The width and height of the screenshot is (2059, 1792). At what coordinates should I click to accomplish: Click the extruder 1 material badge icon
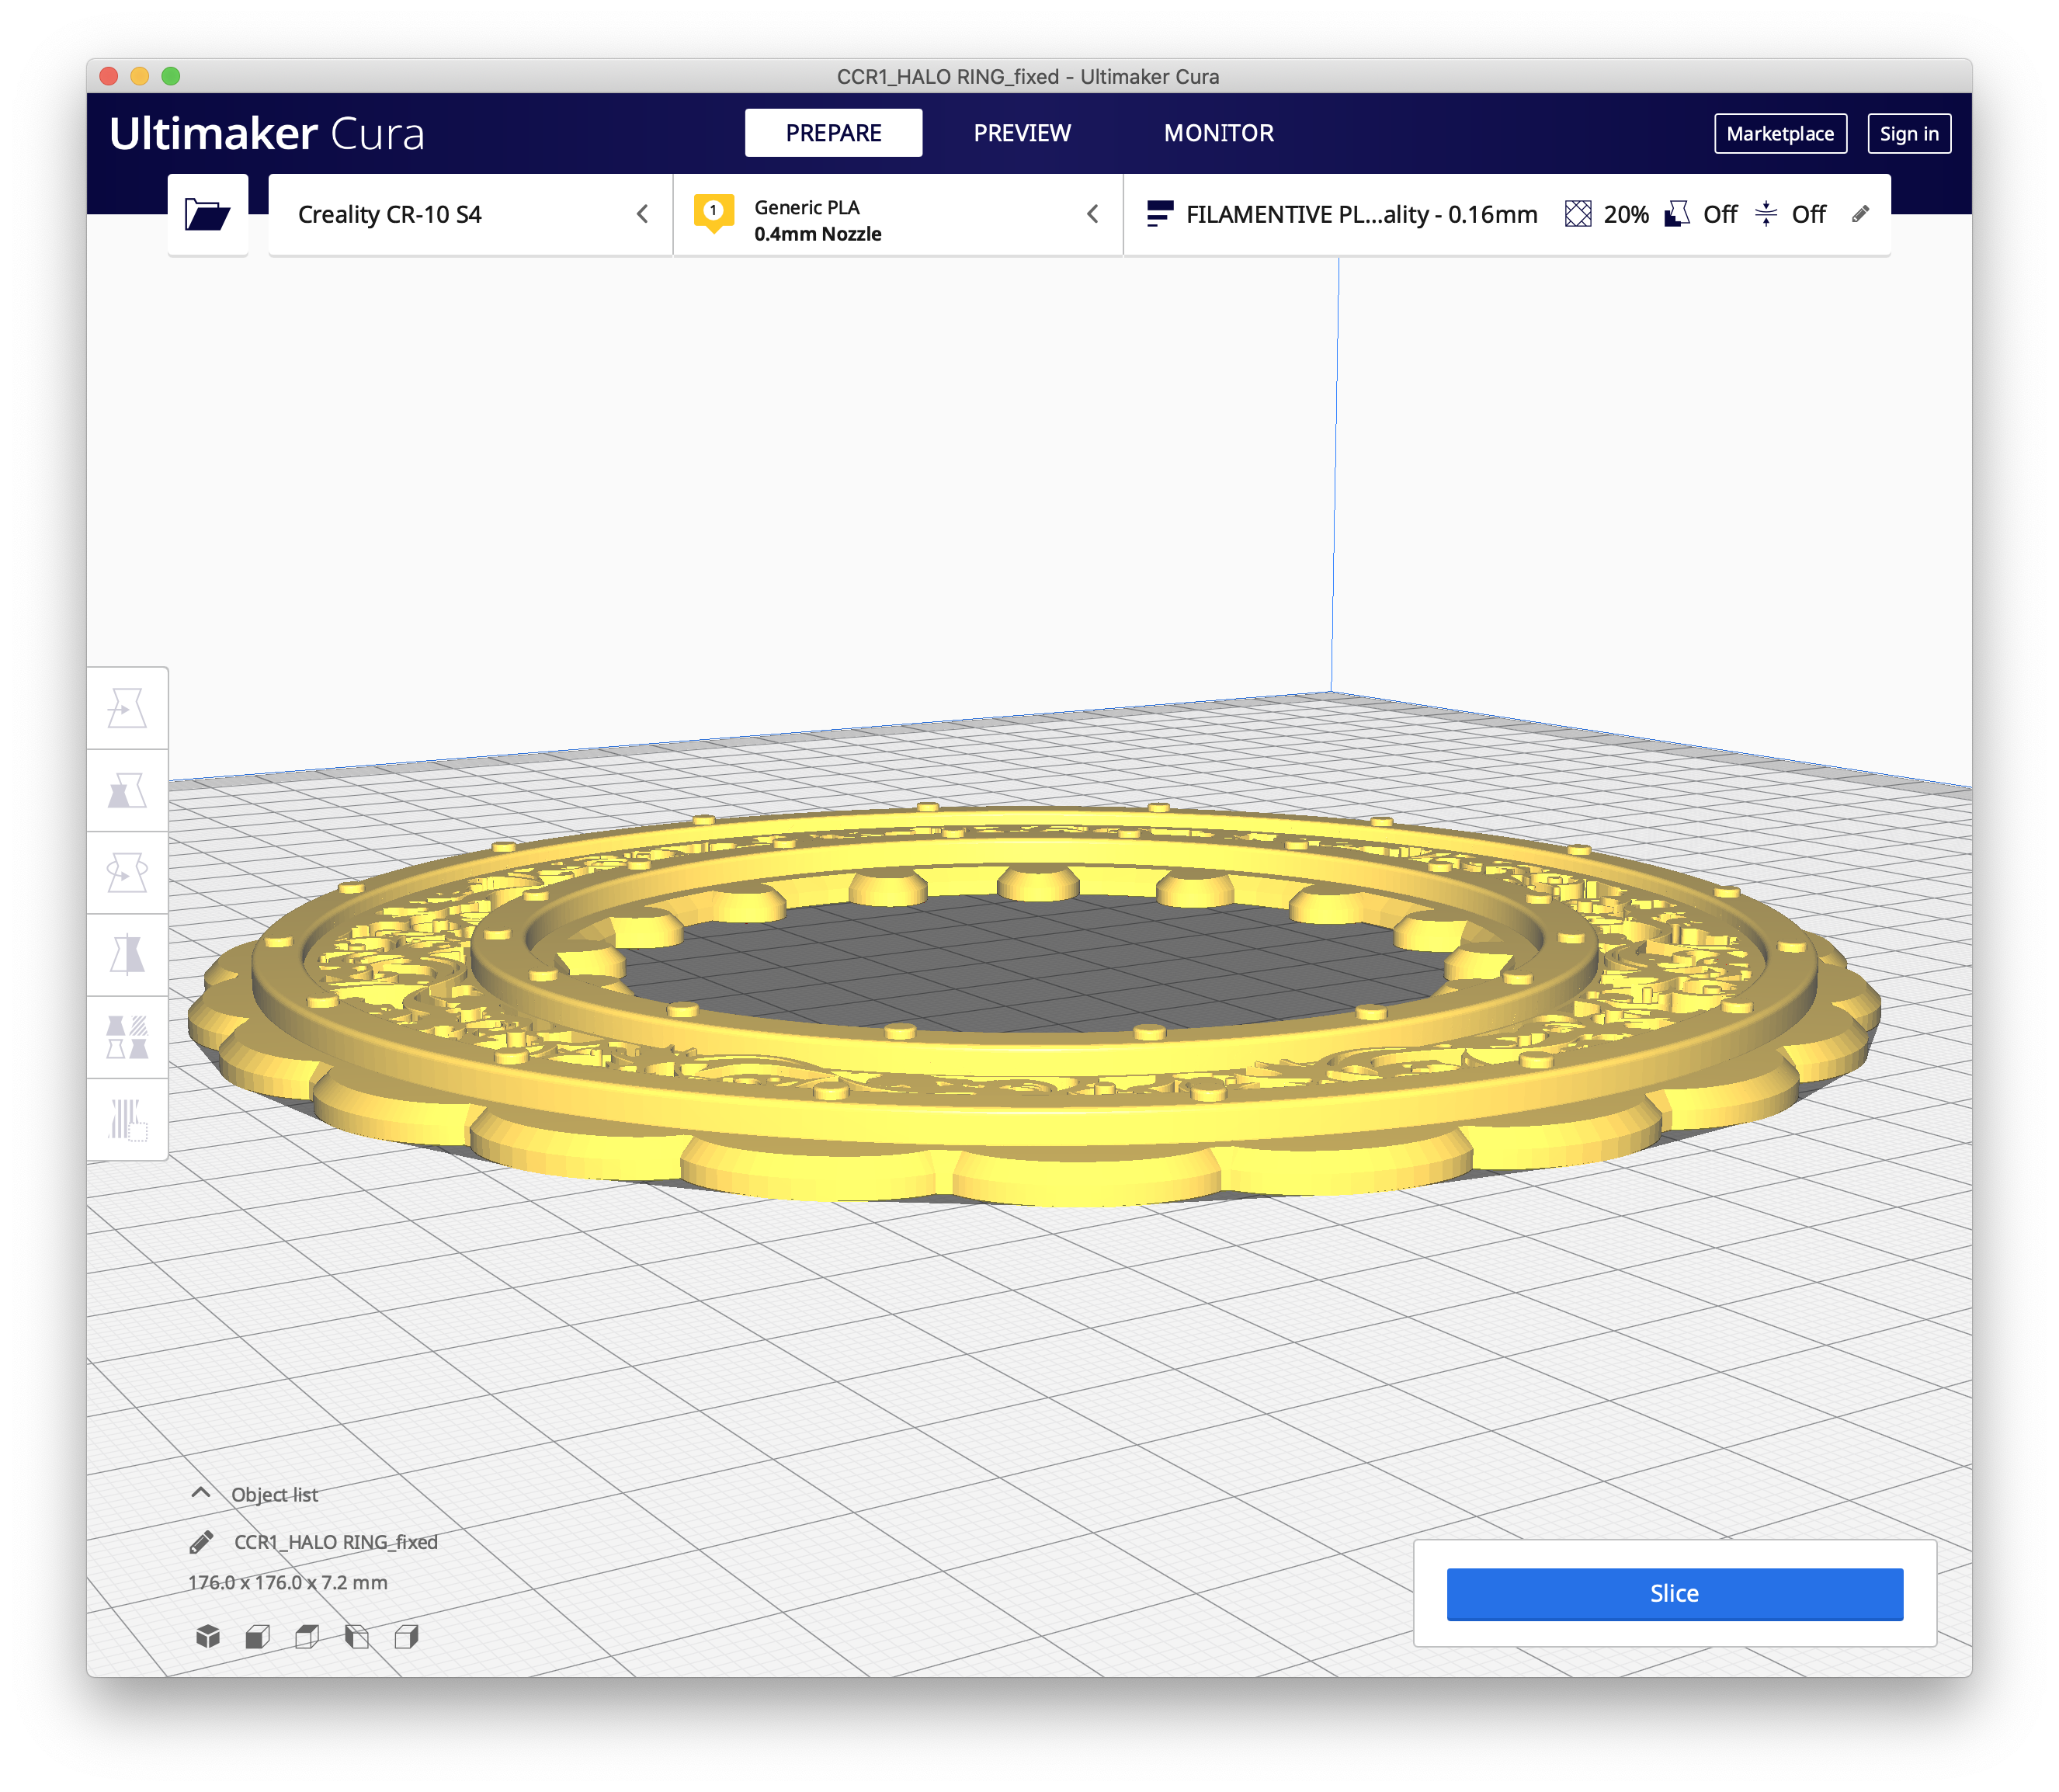click(713, 213)
